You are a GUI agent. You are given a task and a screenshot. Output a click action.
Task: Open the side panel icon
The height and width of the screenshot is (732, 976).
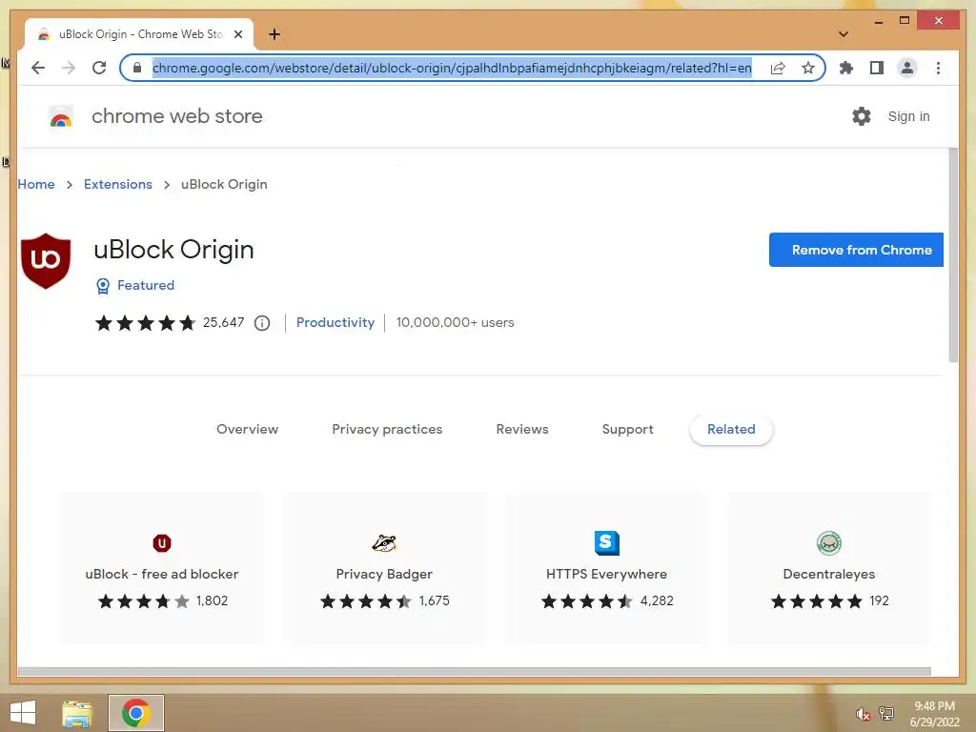[x=877, y=68]
